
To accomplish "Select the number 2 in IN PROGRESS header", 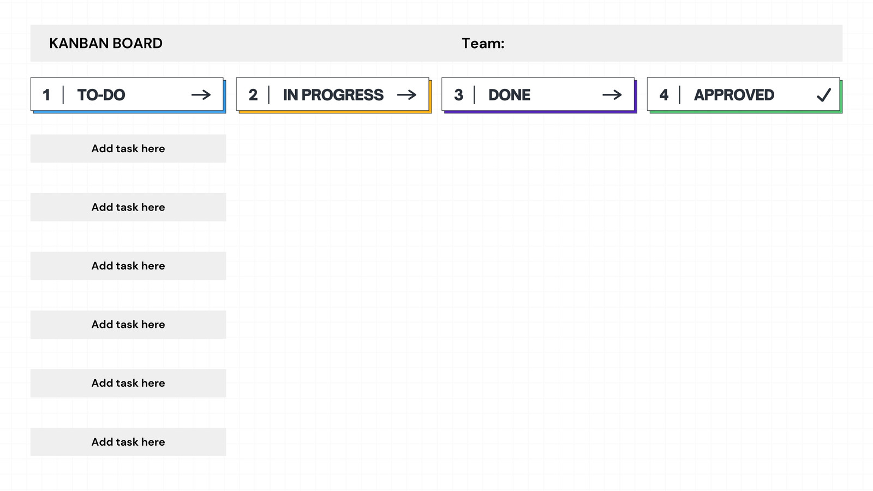I will [x=253, y=95].
